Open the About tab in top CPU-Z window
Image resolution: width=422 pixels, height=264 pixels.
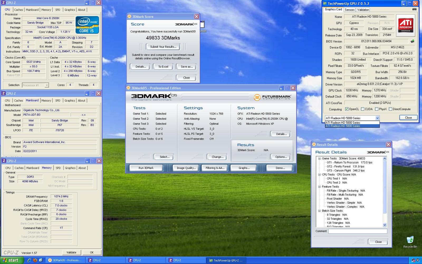tap(82, 10)
